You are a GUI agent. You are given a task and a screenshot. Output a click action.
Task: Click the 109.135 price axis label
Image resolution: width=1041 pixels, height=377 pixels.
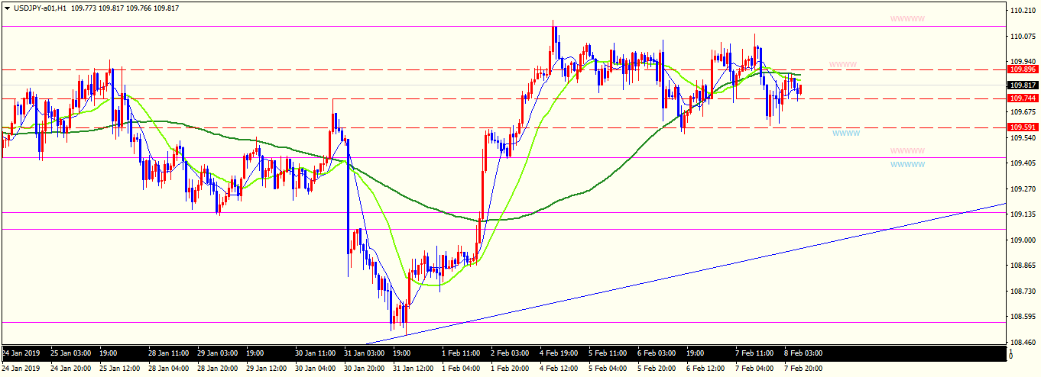1023,214
